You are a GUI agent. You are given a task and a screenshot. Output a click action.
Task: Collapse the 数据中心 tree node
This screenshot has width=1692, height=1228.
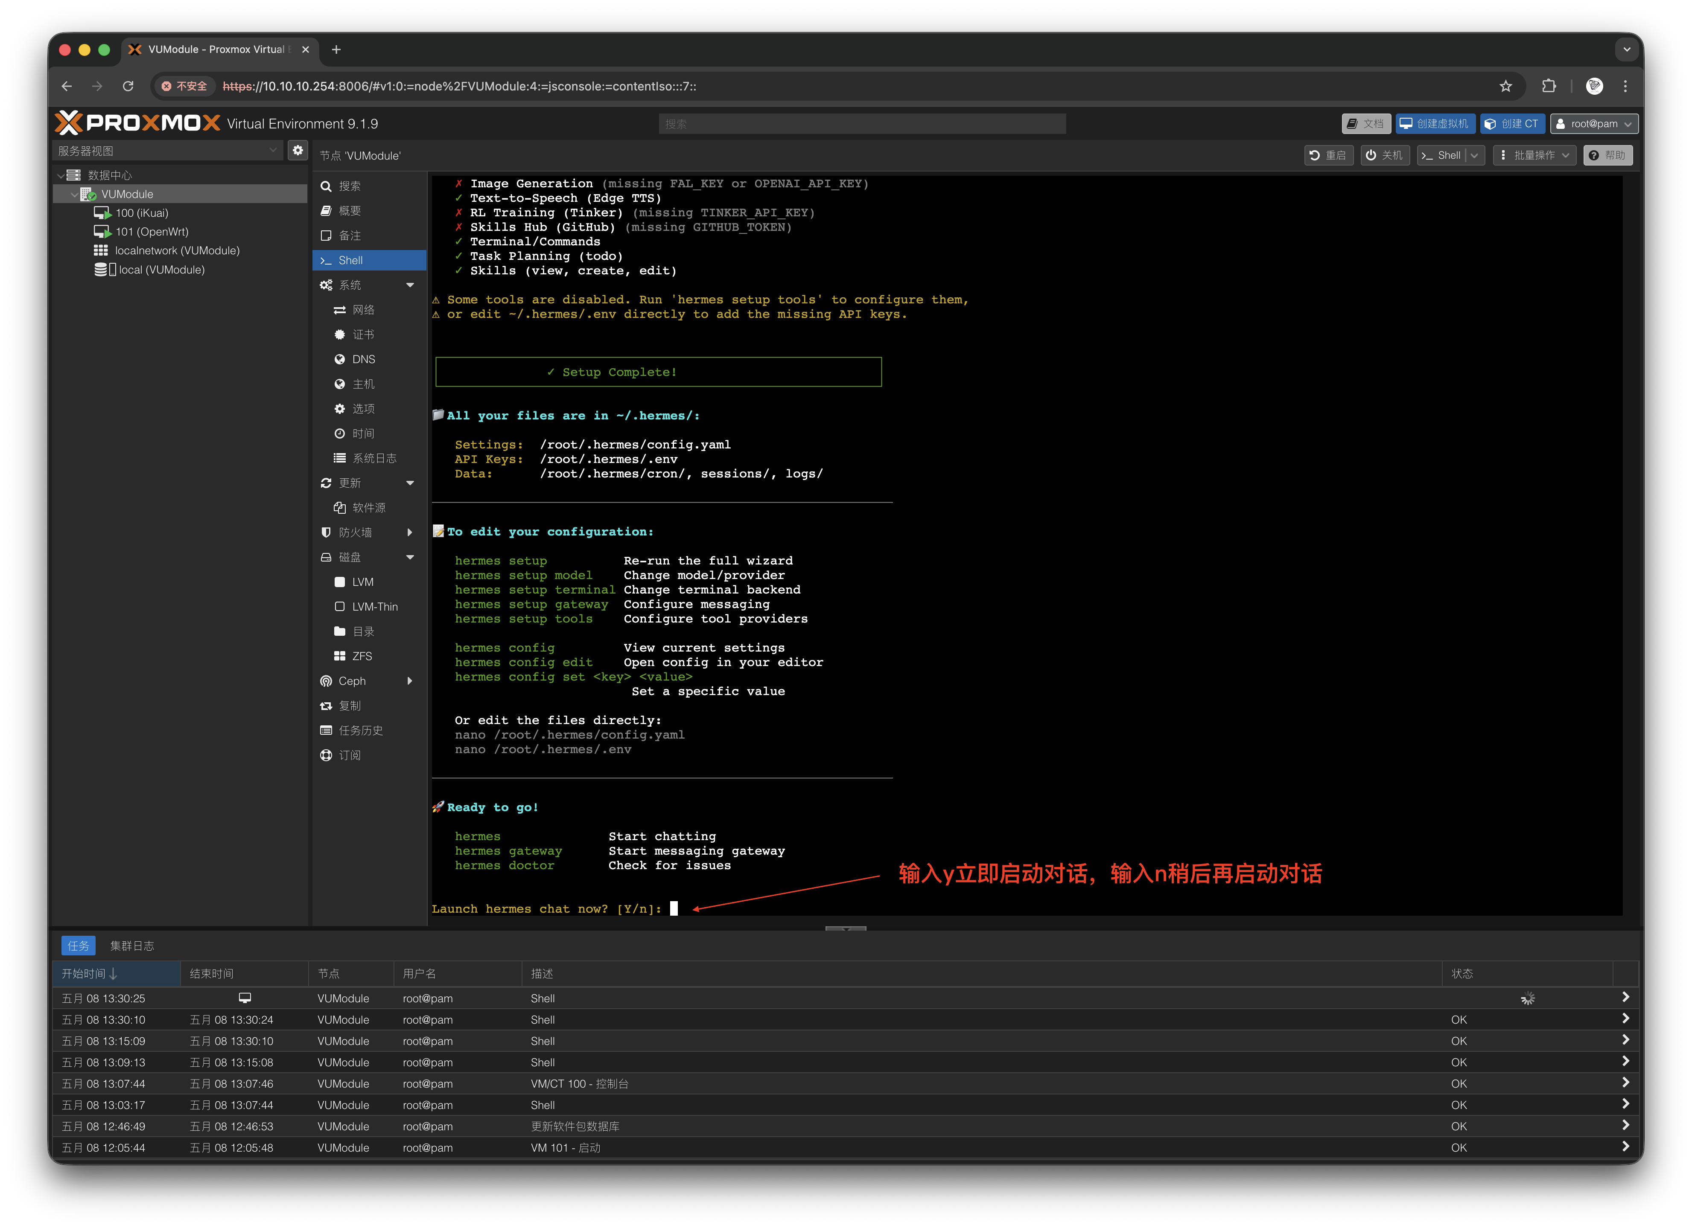(61, 175)
